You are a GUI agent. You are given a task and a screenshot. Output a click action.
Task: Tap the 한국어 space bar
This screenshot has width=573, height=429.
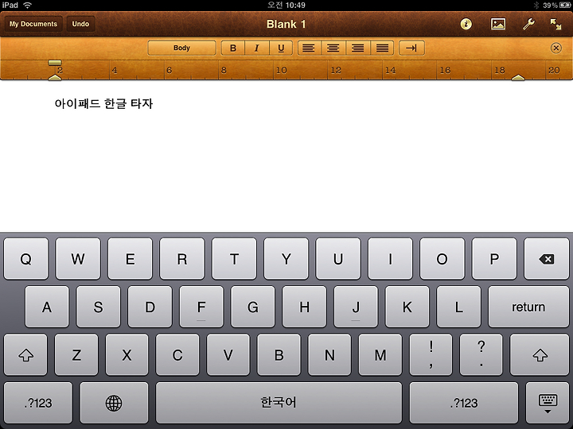279,403
